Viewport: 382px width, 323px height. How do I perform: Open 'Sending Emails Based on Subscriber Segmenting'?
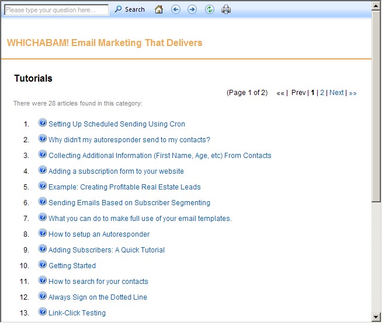click(x=129, y=203)
